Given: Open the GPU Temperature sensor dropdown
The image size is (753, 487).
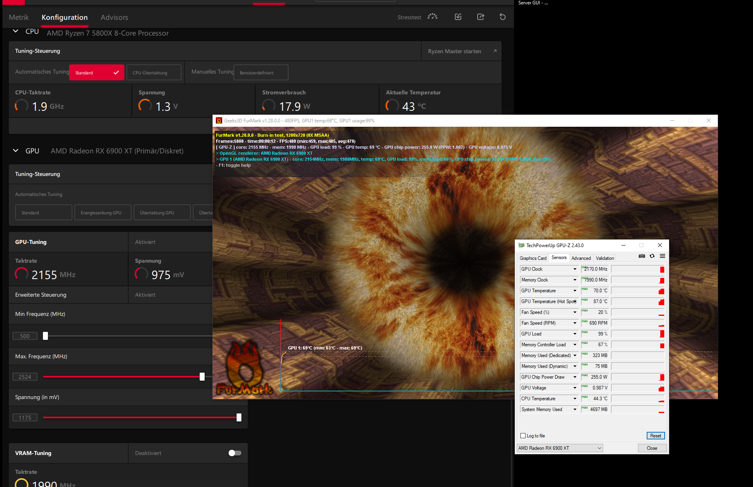Looking at the screenshot, I should 575,291.
